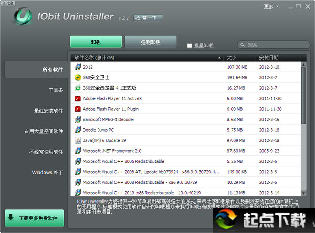315x233 pixels.
Task: Click the 87.60 MB size value
Action: point(236,151)
